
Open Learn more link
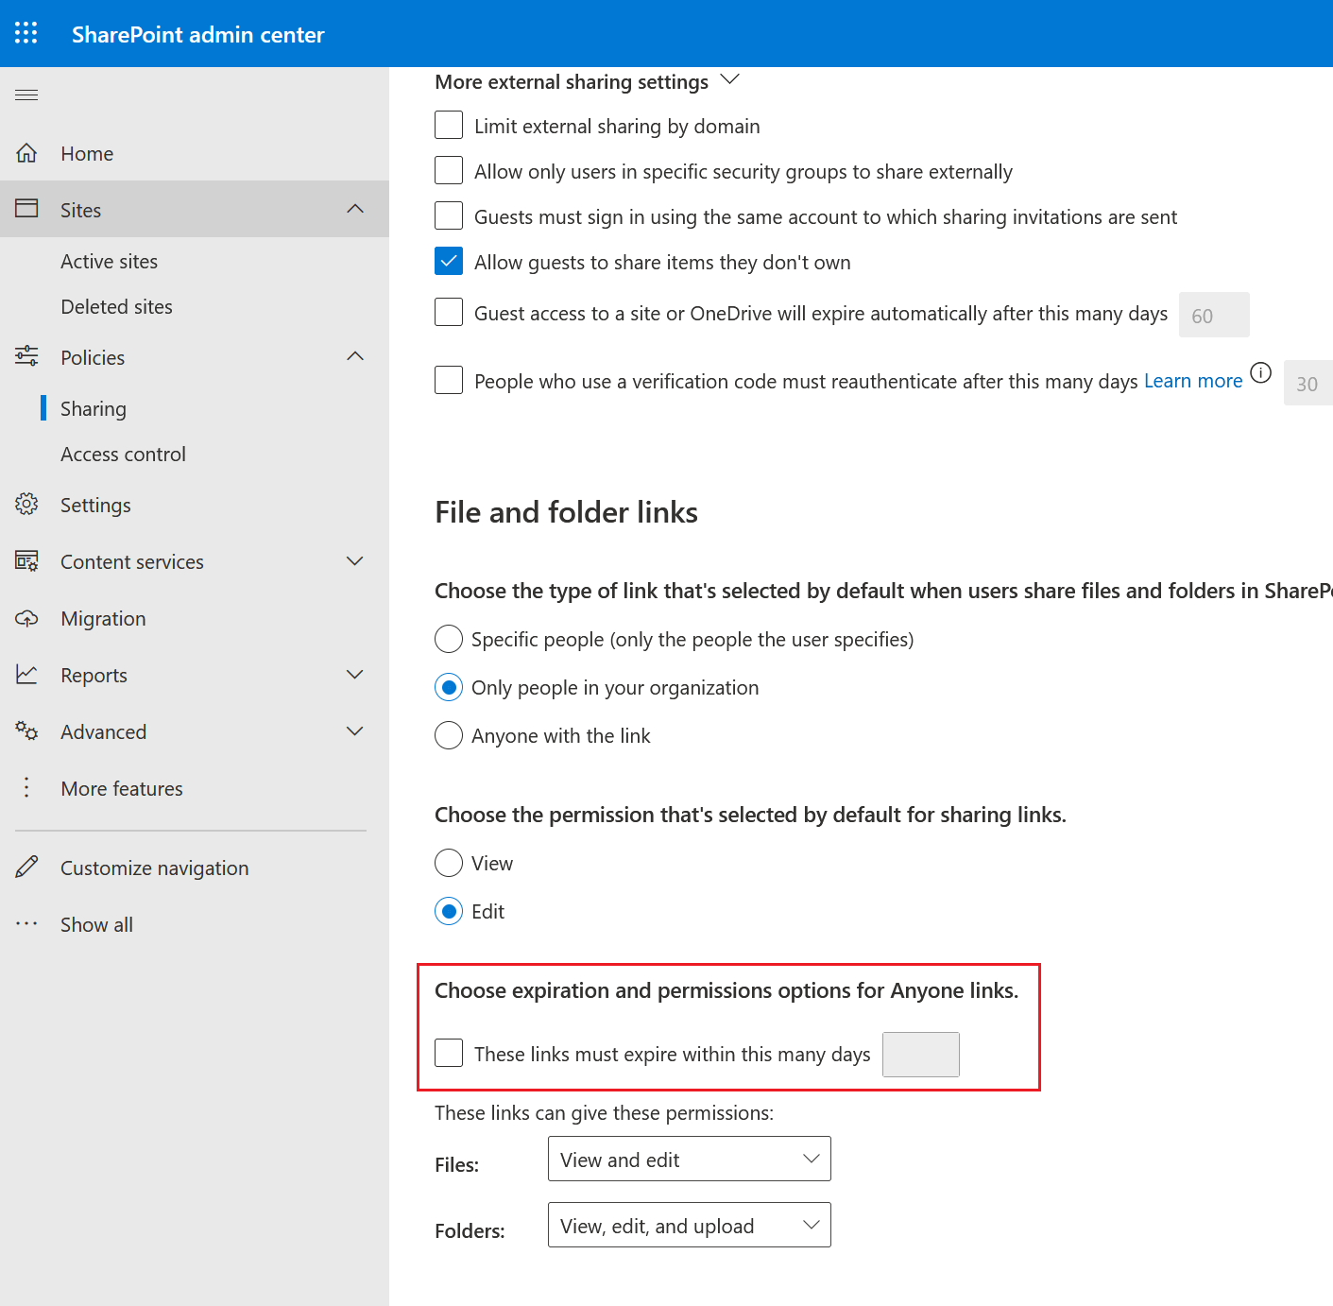click(x=1193, y=381)
